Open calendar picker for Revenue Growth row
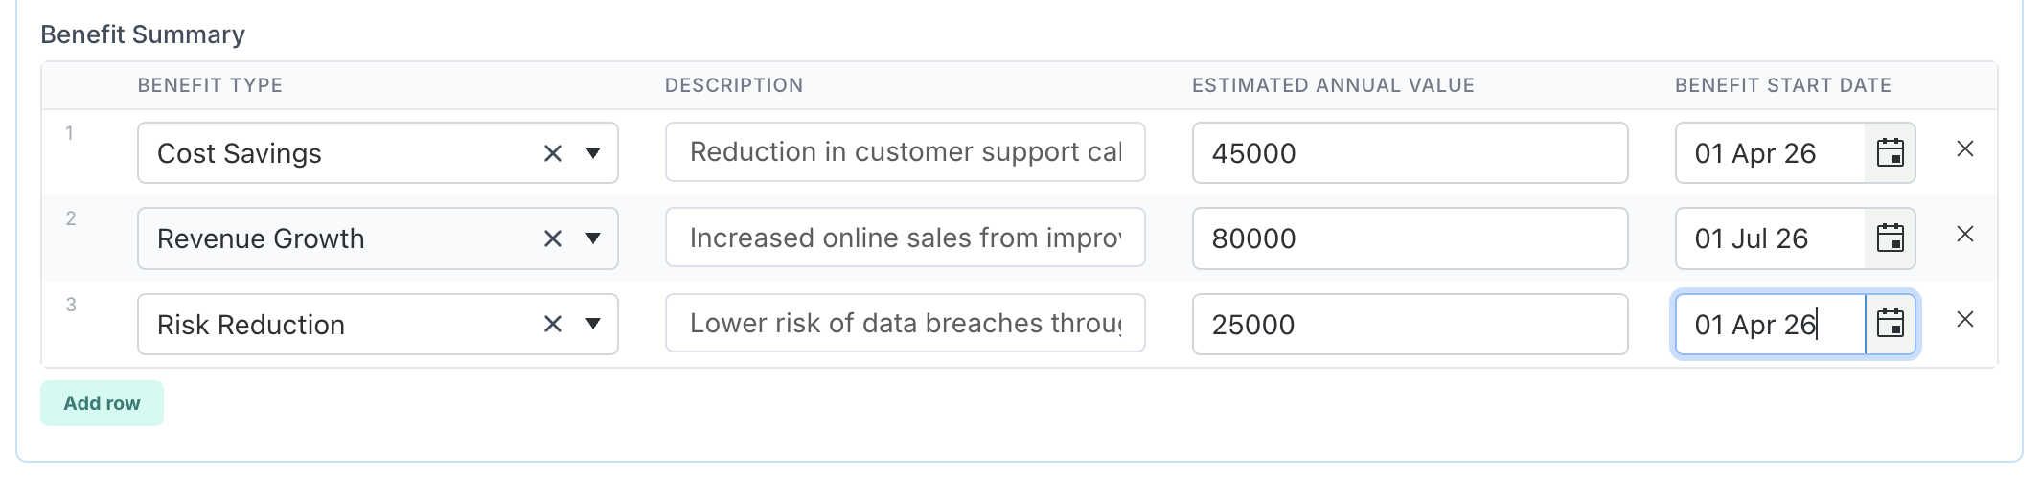Viewport: 2041px width, 477px height. (1890, 238)
